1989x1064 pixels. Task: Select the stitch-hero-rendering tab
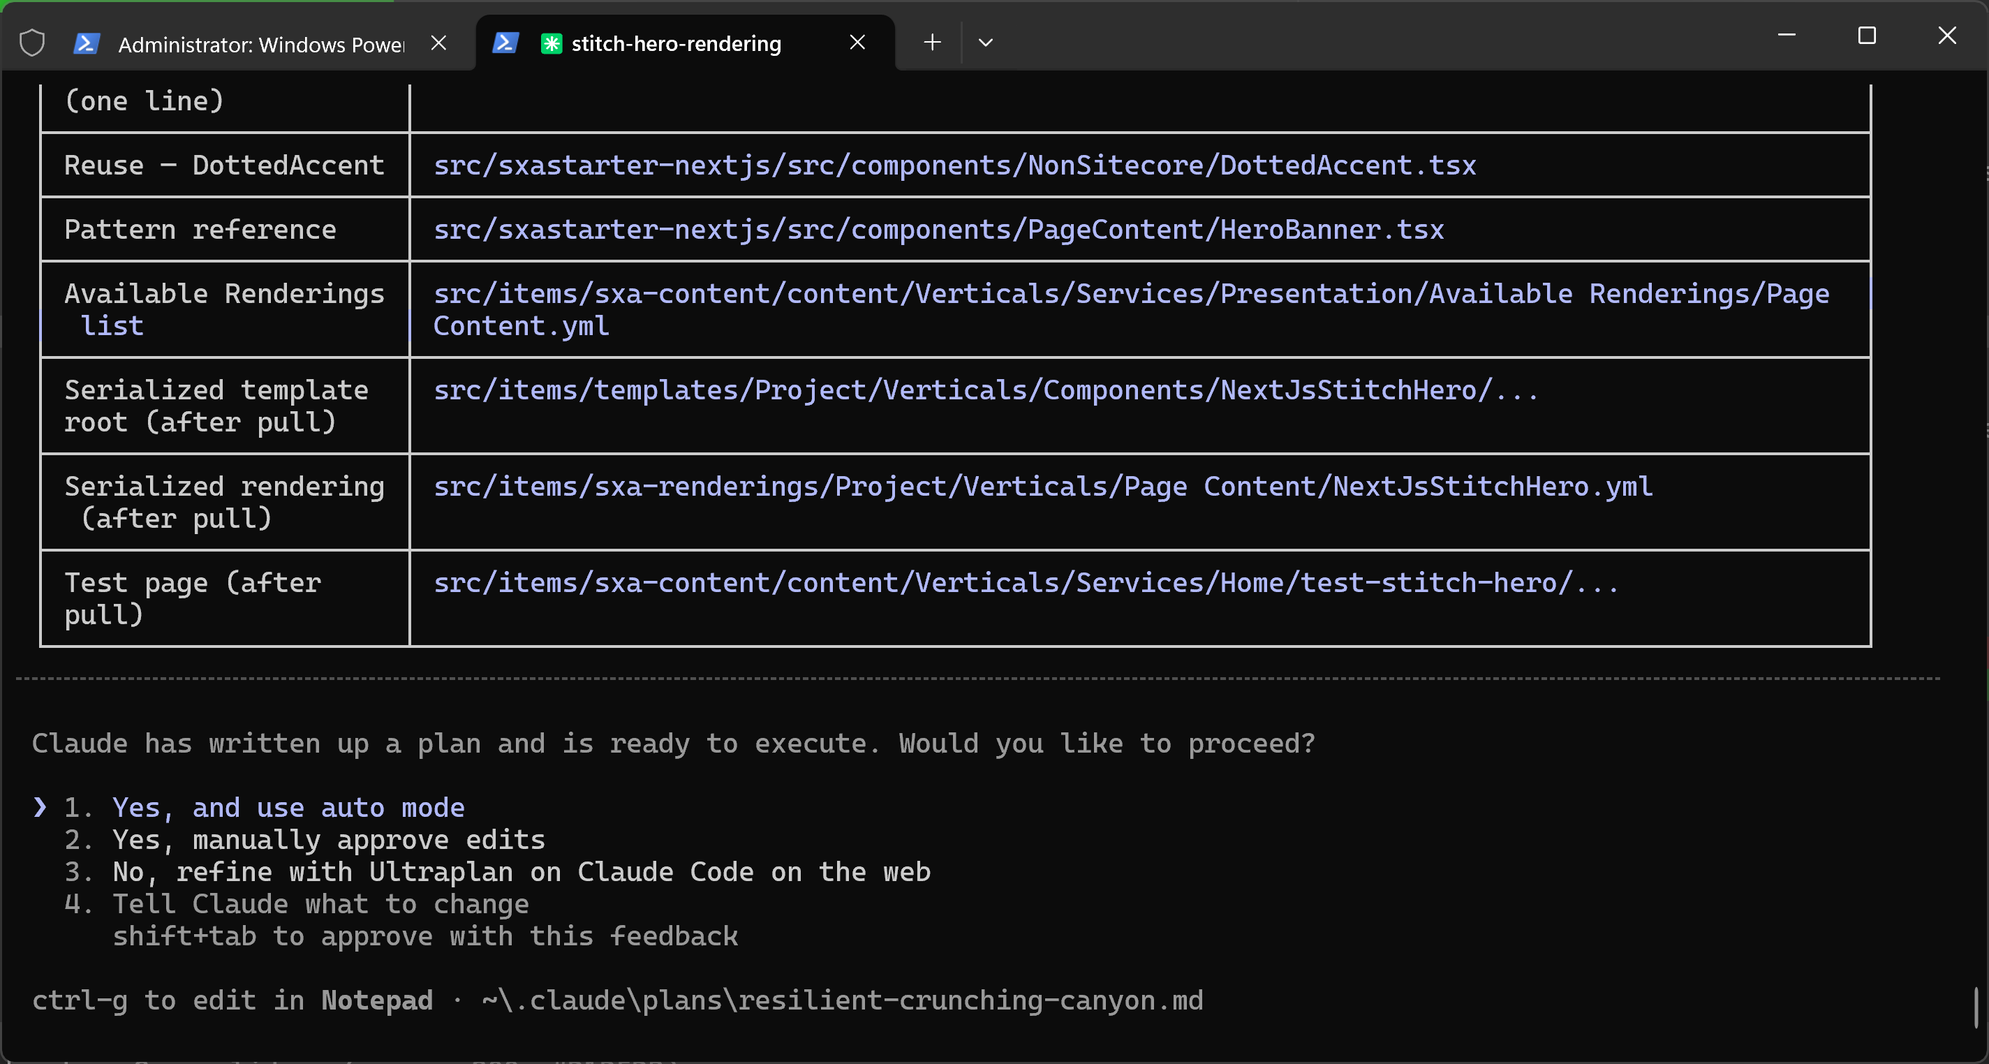(x=676, y=43)
